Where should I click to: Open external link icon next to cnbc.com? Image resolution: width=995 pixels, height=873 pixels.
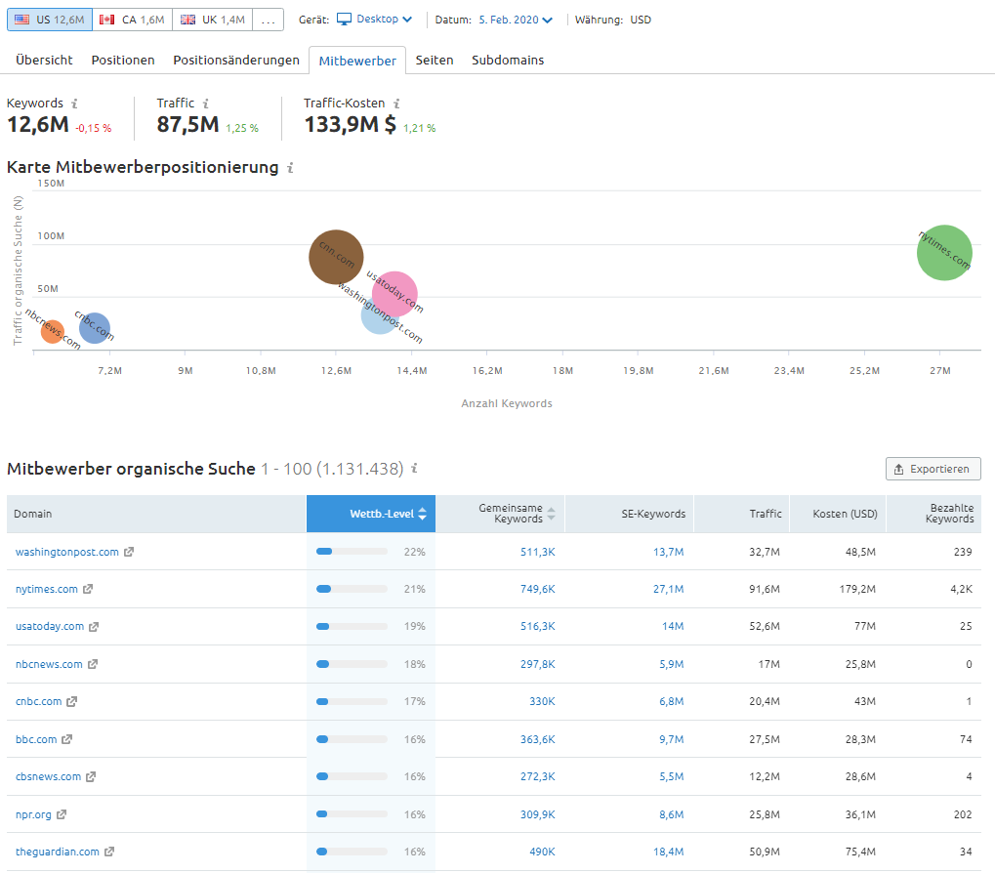pos(71,702)
